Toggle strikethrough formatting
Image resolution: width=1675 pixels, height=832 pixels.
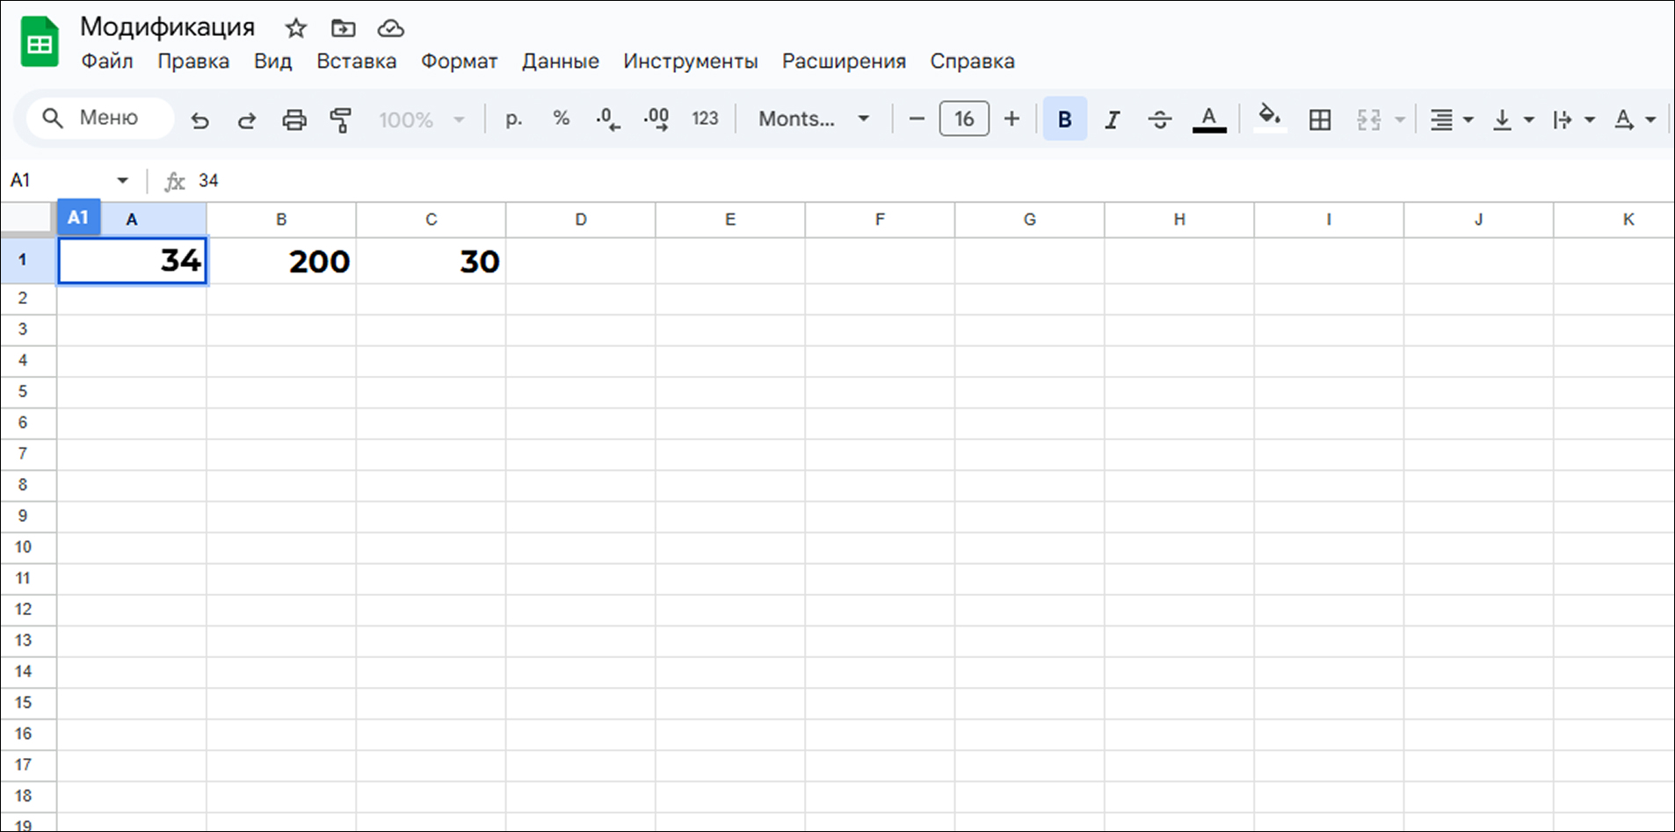1160,119
